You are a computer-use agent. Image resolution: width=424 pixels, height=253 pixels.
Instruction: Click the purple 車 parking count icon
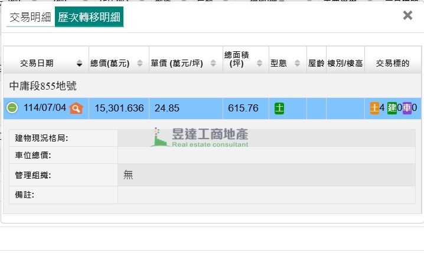coord(407,108)
